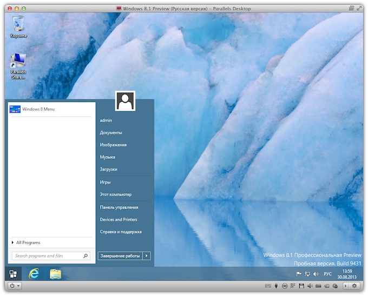Open the arrow beside Завершение работы
368x296 pixels.
coord(147,255)
